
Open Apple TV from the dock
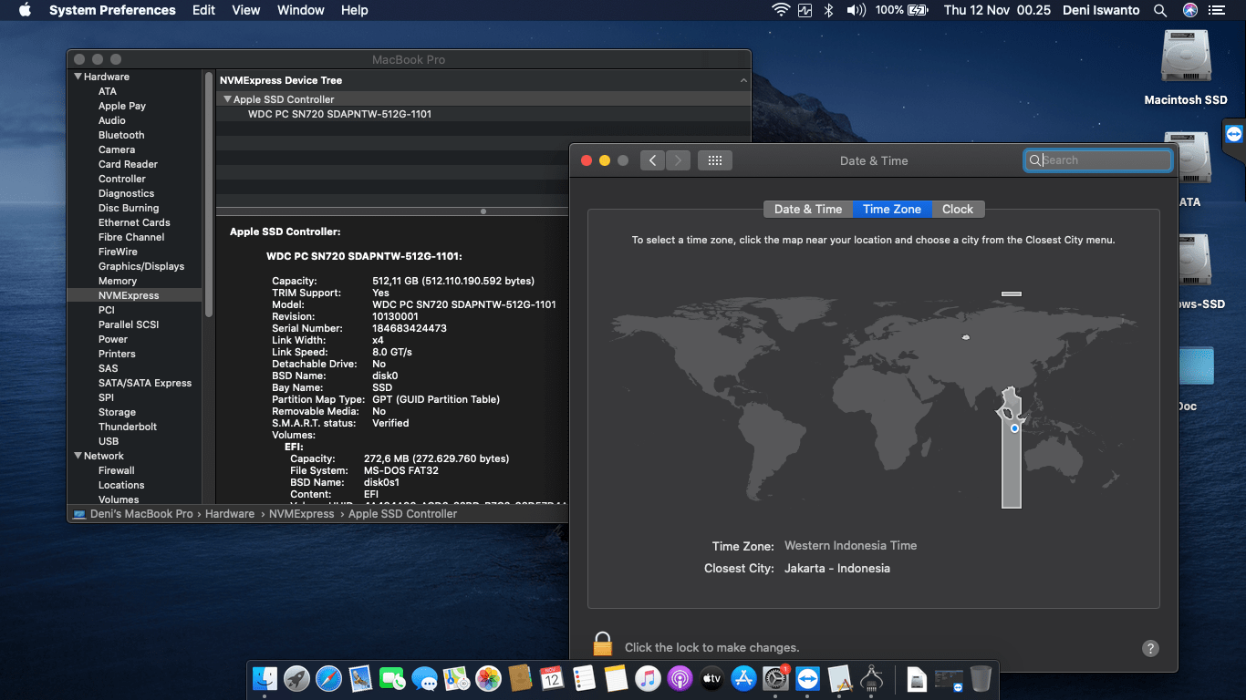(711, 678)
